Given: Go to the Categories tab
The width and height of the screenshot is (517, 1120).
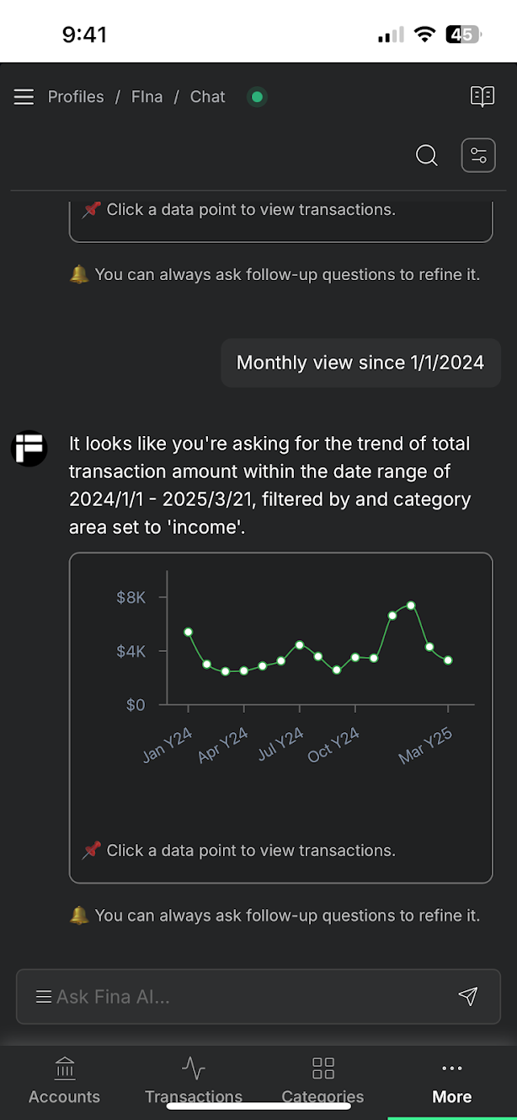Looking at the screenshot, I should tap(322, 1080).
